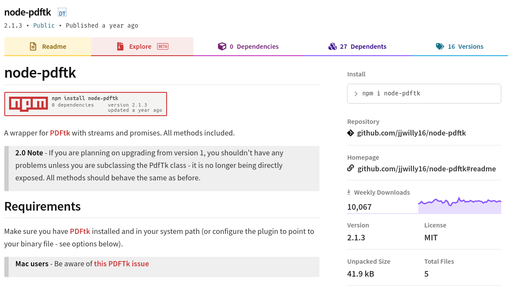This screenshot has height=287, width=512.
Task: Select the total files value 5
Action: [426, 274]
